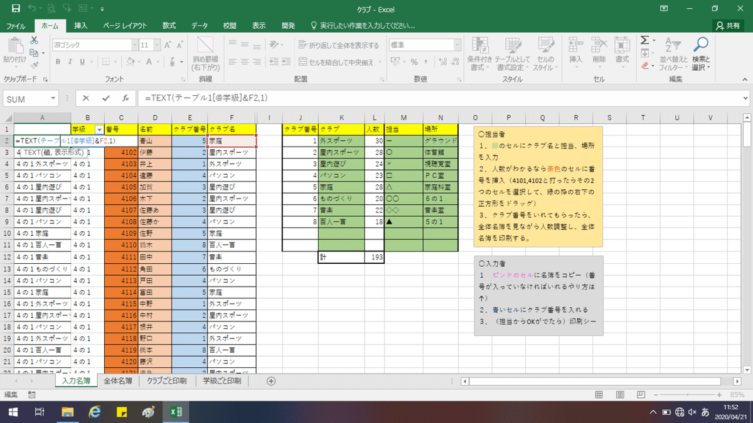Confirm formula with the checkmark icon
The height and width of the screenshot is (423, 753).
(x=105, y=98)
